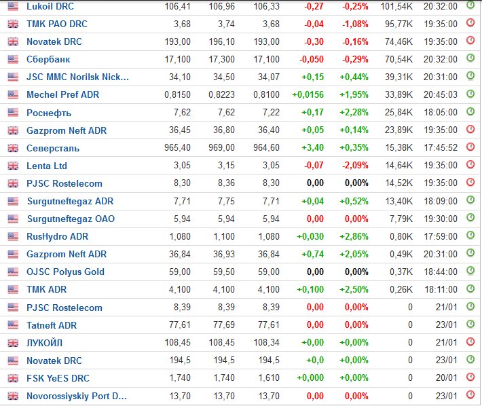Click the volume value 101,54K
Image resolution: width=482 pixels, height=406 pixels.
396,6
